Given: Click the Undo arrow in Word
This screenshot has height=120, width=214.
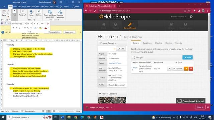Looking at the screenshot, I should point(6,23).
